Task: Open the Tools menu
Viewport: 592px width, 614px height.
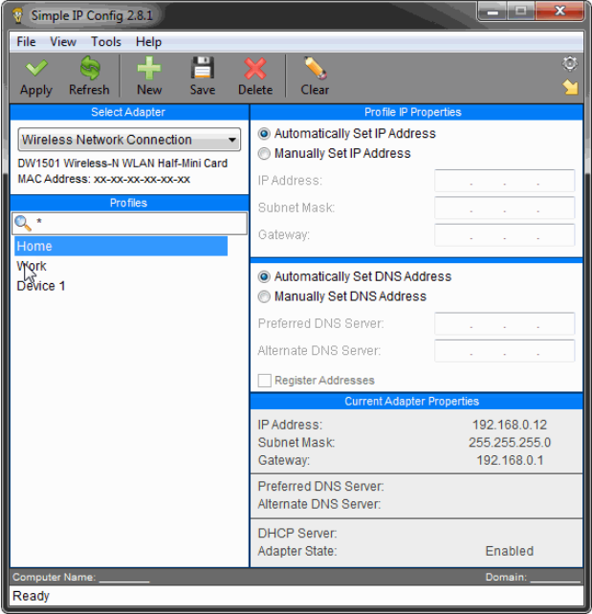Action: tap(106, 41)
